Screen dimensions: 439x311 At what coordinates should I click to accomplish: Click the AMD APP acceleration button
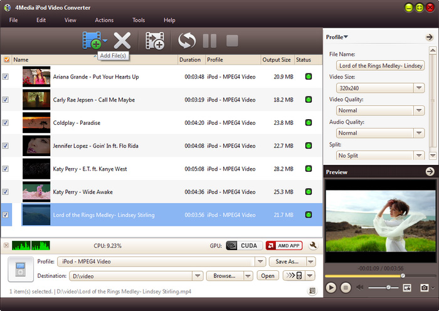[283, 246]
